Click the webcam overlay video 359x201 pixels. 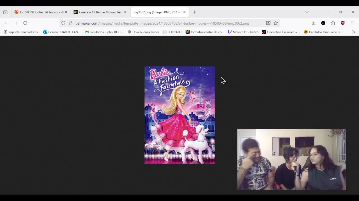[292, 159]
